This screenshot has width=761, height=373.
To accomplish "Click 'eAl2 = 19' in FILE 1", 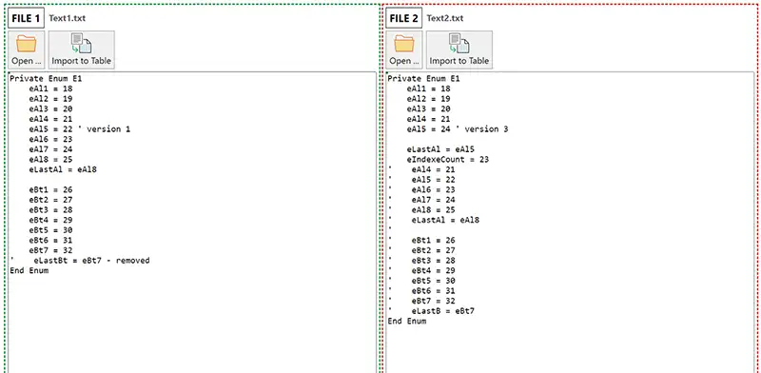I will [x=50, y=99].
